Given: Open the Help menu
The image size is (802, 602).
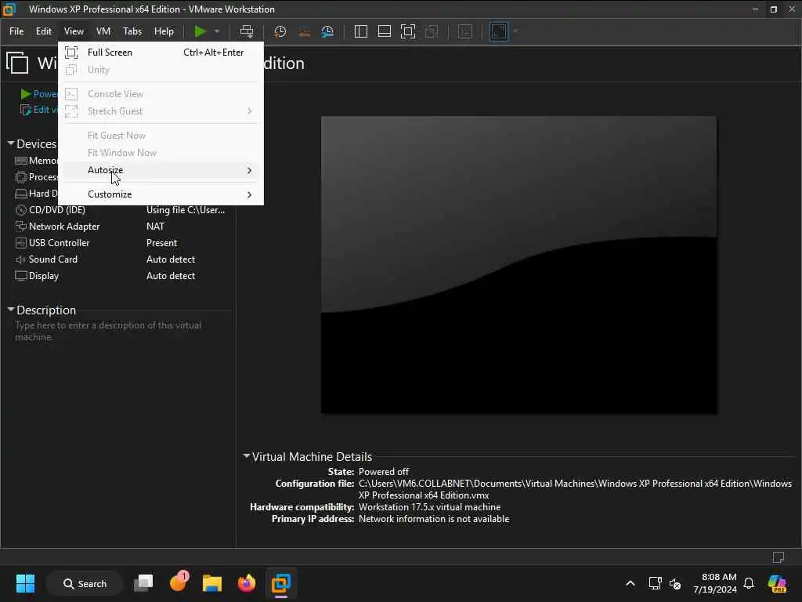Looking at the screenshot, I should pyautogui.click(x=164, y=31).
